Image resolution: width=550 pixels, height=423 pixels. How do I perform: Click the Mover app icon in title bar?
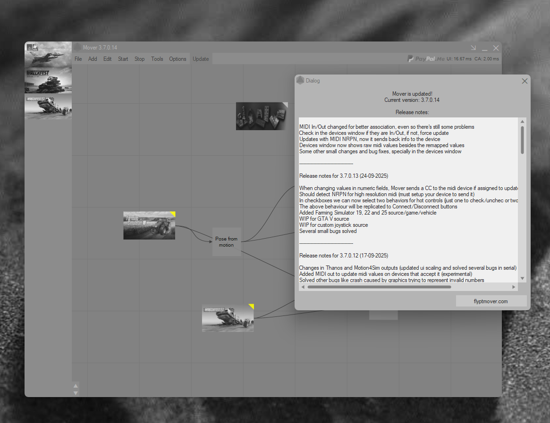point(77,47)
